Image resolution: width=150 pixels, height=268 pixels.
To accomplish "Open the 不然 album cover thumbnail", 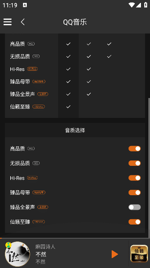I will [x=17, y=254].
